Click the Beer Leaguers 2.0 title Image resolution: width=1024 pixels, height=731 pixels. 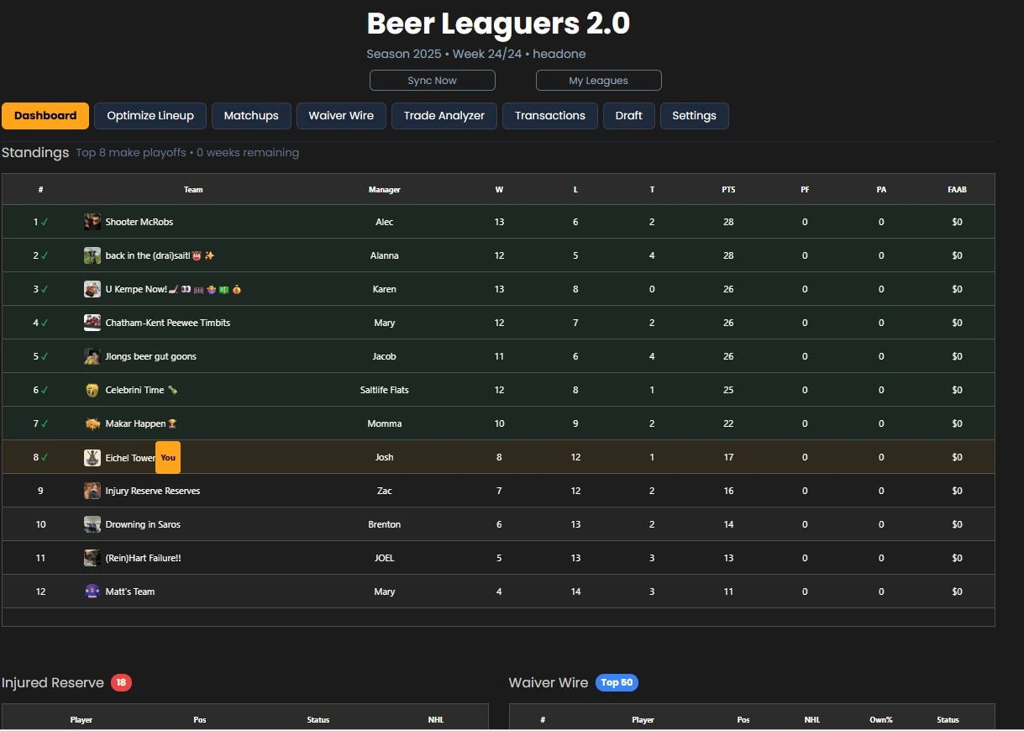[498, 24]
